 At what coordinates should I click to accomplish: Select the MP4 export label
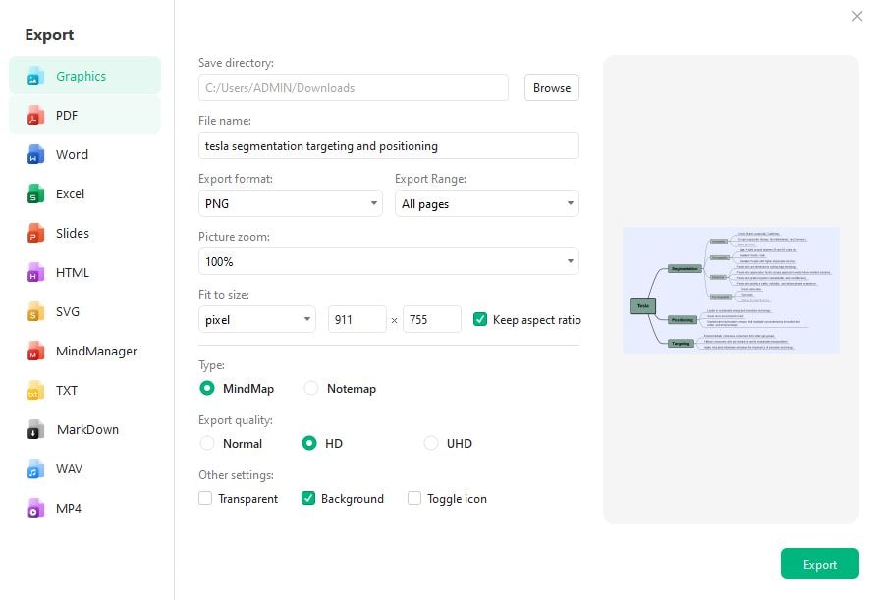[x=69, y=509]
